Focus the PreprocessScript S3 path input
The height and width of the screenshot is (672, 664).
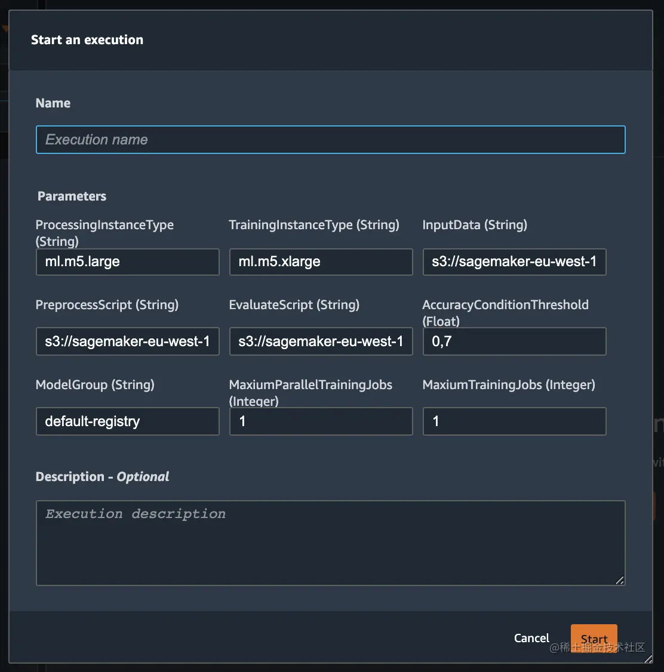[x=127, y=341]
